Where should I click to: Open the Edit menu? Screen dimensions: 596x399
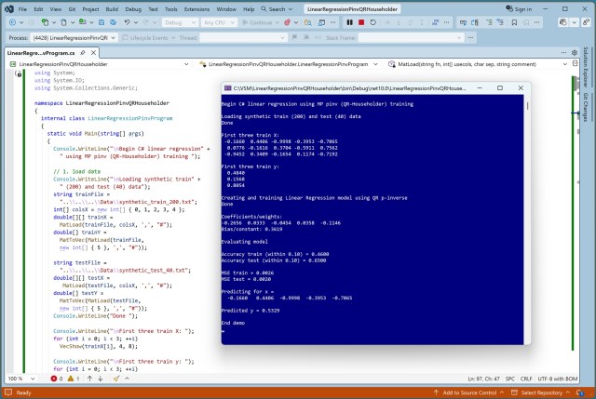[x=38, y=9]
